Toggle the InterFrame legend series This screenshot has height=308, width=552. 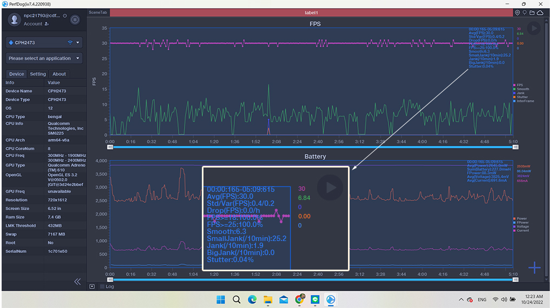523,101
